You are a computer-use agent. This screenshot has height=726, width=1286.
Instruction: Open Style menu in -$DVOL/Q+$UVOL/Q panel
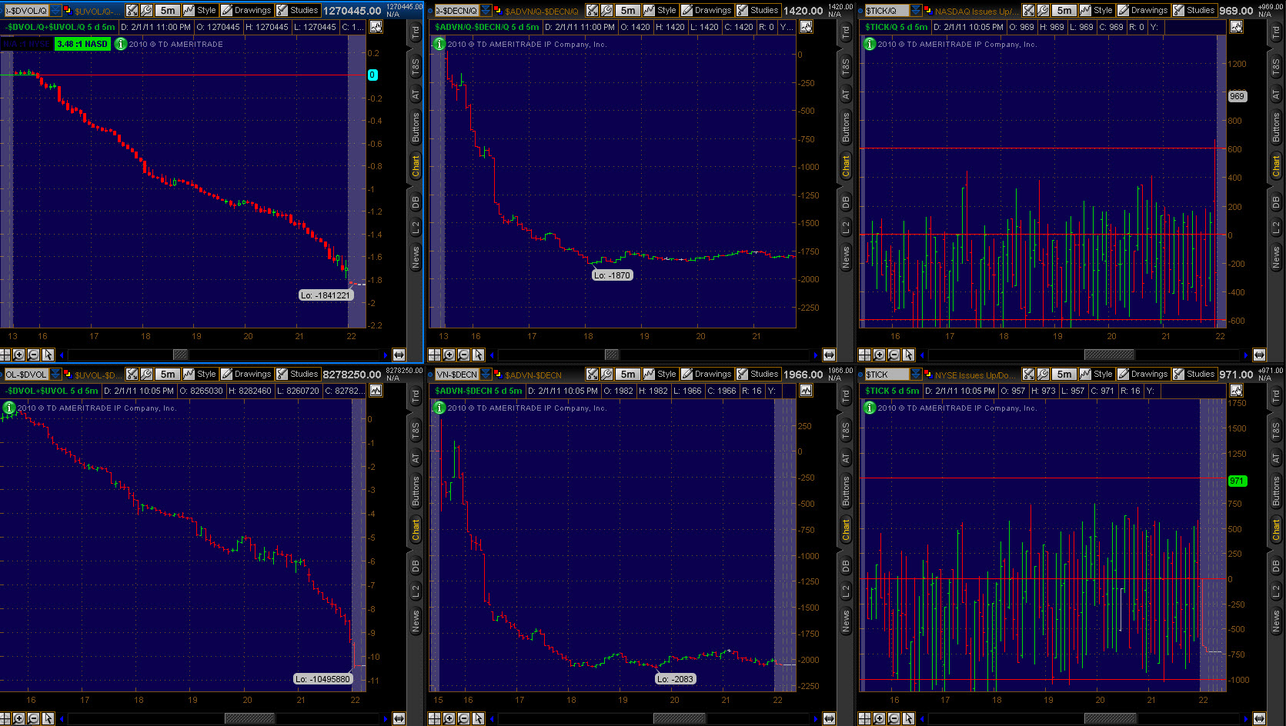[x=200, y=10]
